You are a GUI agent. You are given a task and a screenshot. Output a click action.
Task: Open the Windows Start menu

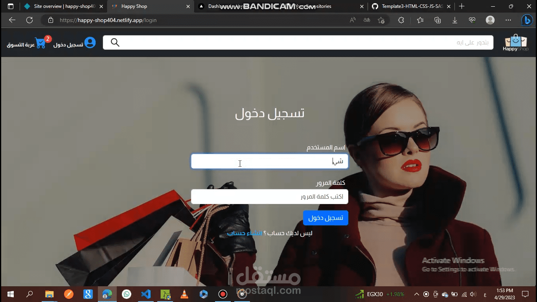click(11, 294)
